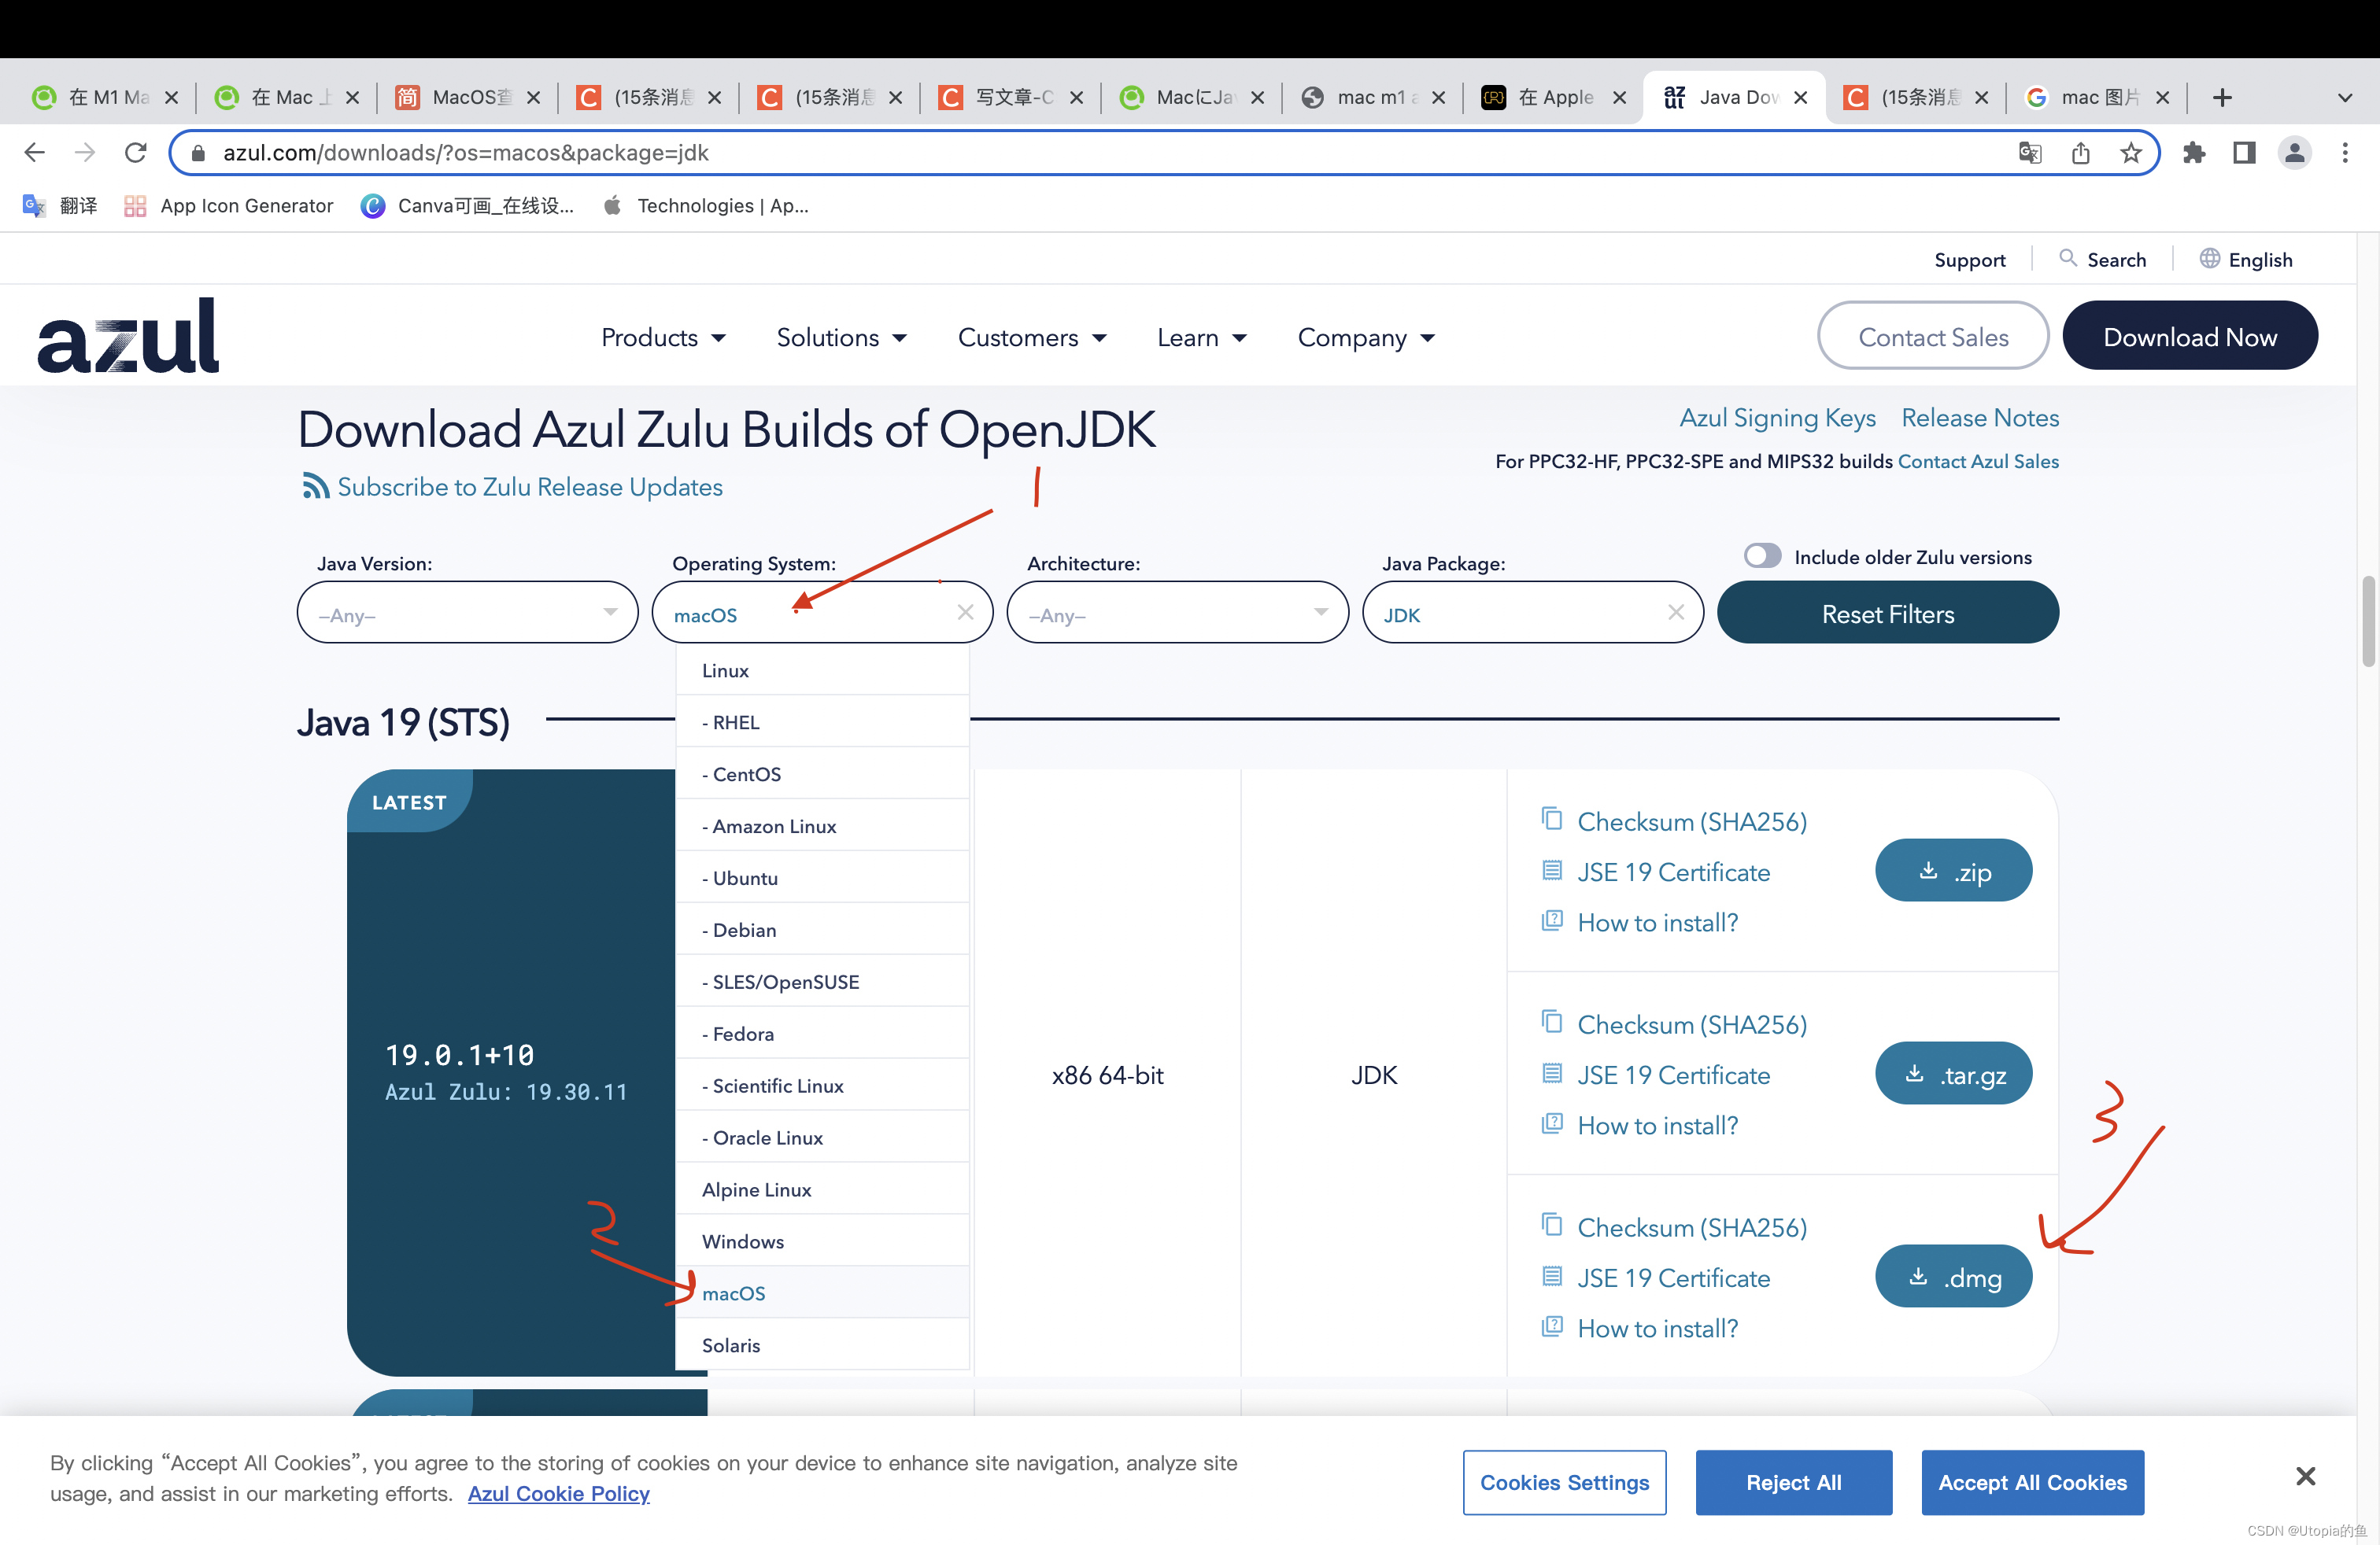The width and height of the screenshot is (2380, 1545).
Task: Expand the Products navigation menu
Action: (x=662, y=337)
